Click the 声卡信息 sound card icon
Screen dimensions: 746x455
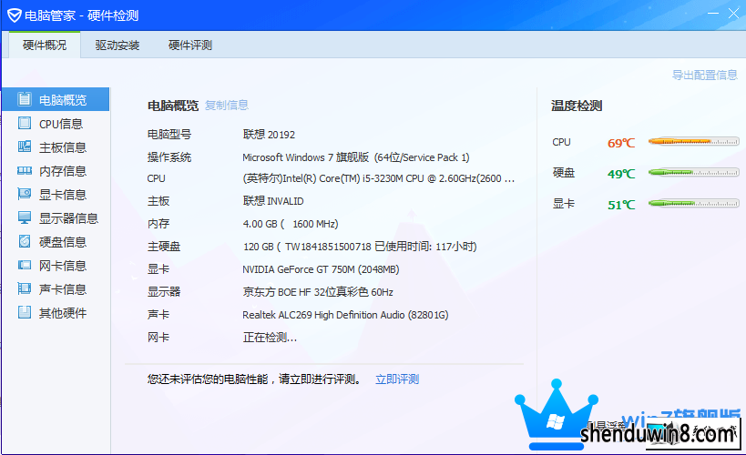pos(25,288)
